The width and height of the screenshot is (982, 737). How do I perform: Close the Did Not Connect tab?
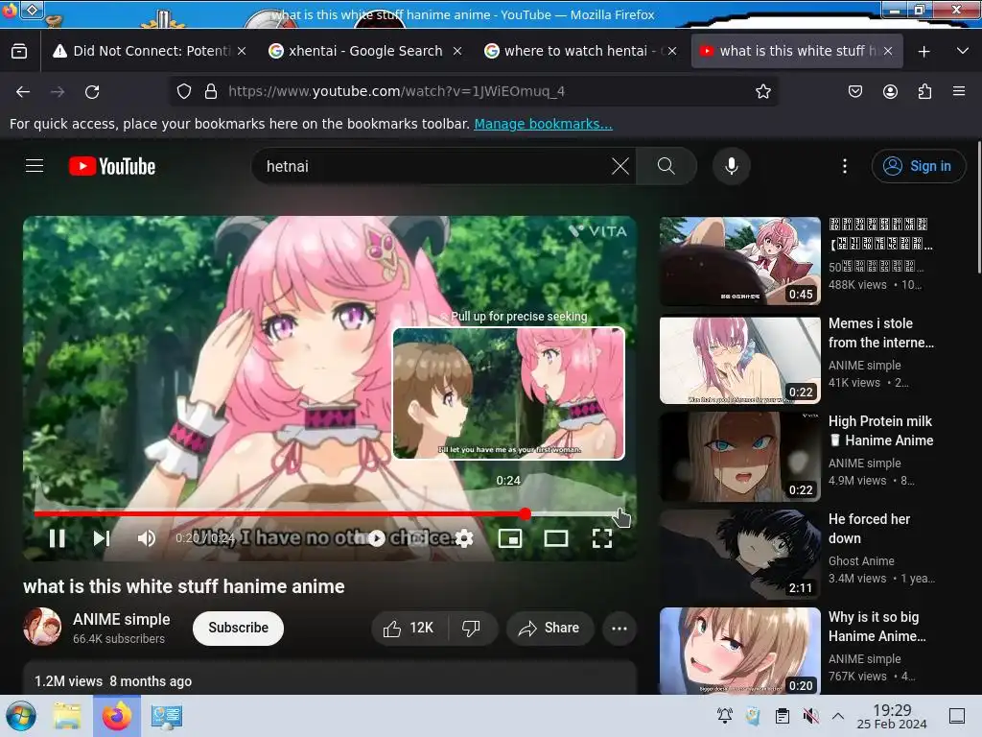click(x=242, y=51)
